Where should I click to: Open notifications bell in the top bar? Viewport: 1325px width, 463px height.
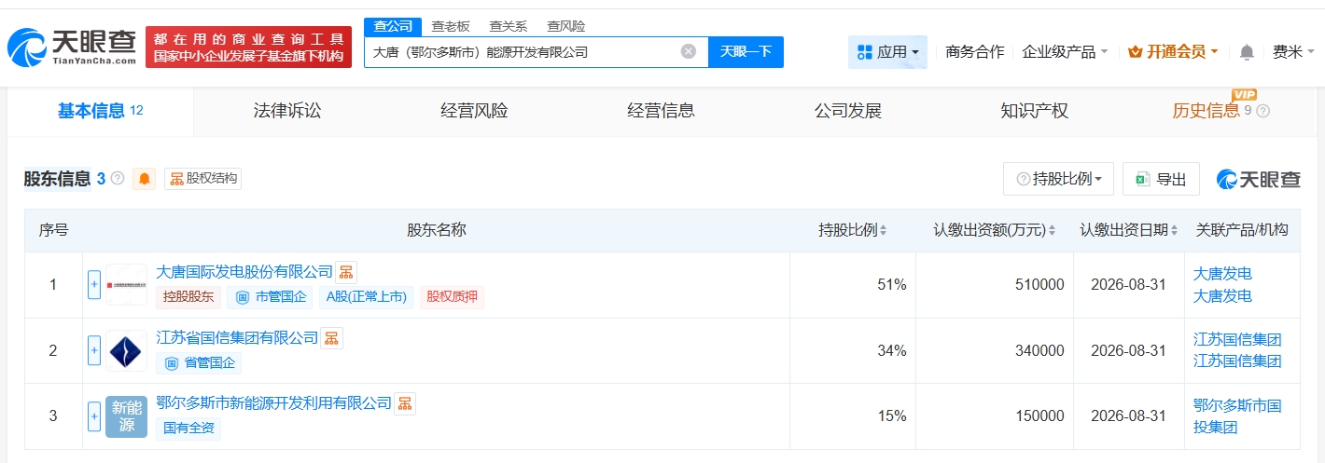click(1247, 52)
